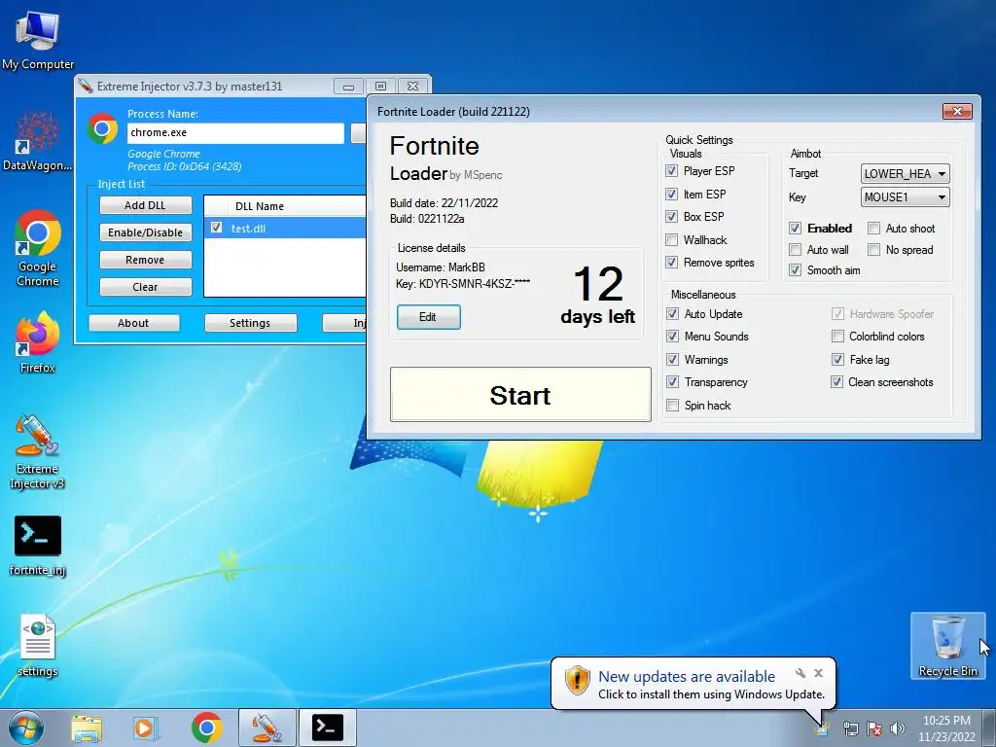Open Chrome from the taskbar
The height and width of the screenshot is (747, 996).
[x=206, y=728]
